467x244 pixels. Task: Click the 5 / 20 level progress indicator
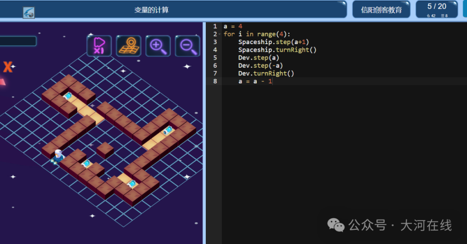(x=437, y=10)
